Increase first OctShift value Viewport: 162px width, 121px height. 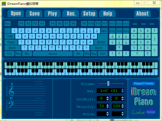coord(107,97)
